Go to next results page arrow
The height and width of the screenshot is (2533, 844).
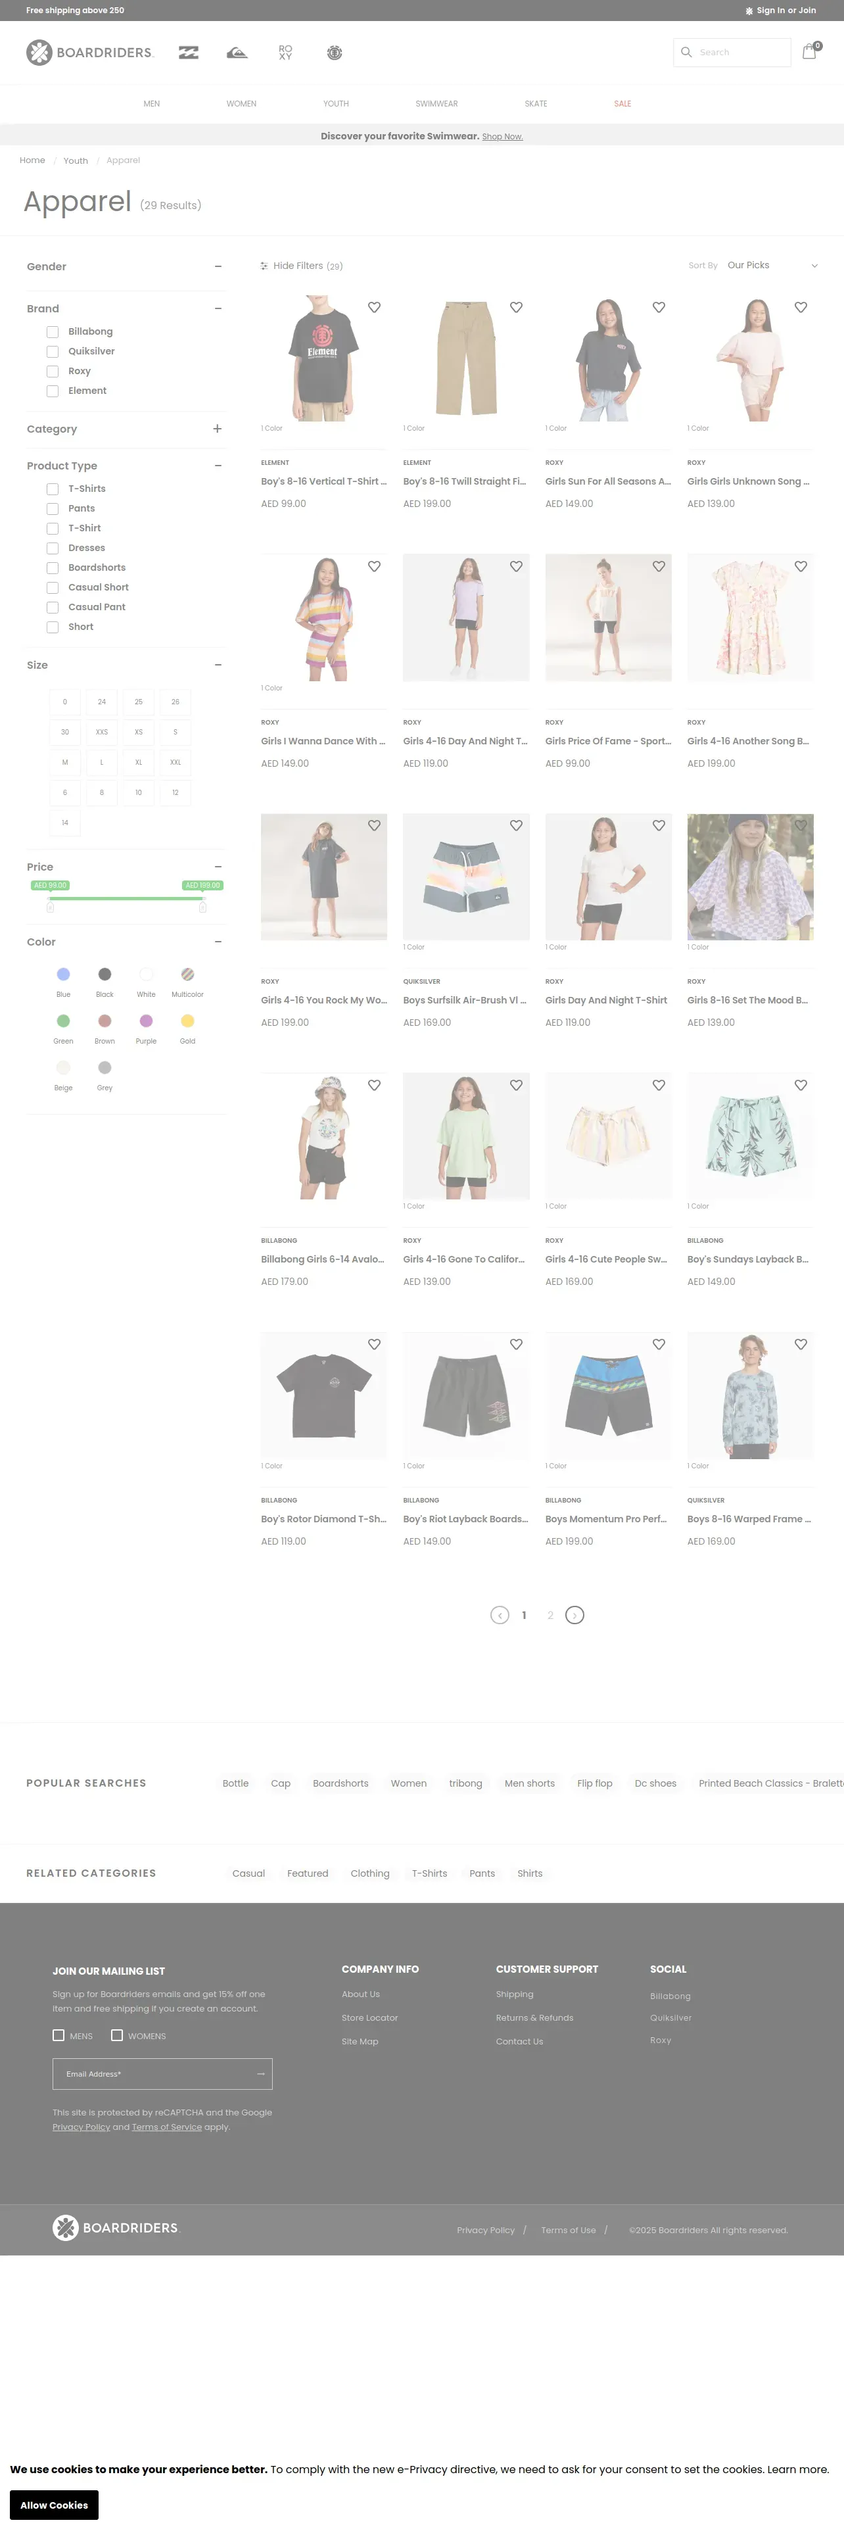click(x=574, y=1614)
